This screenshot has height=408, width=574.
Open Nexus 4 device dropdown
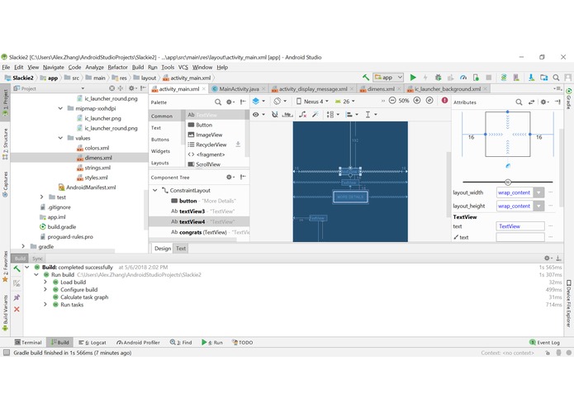tap(312, 102)
